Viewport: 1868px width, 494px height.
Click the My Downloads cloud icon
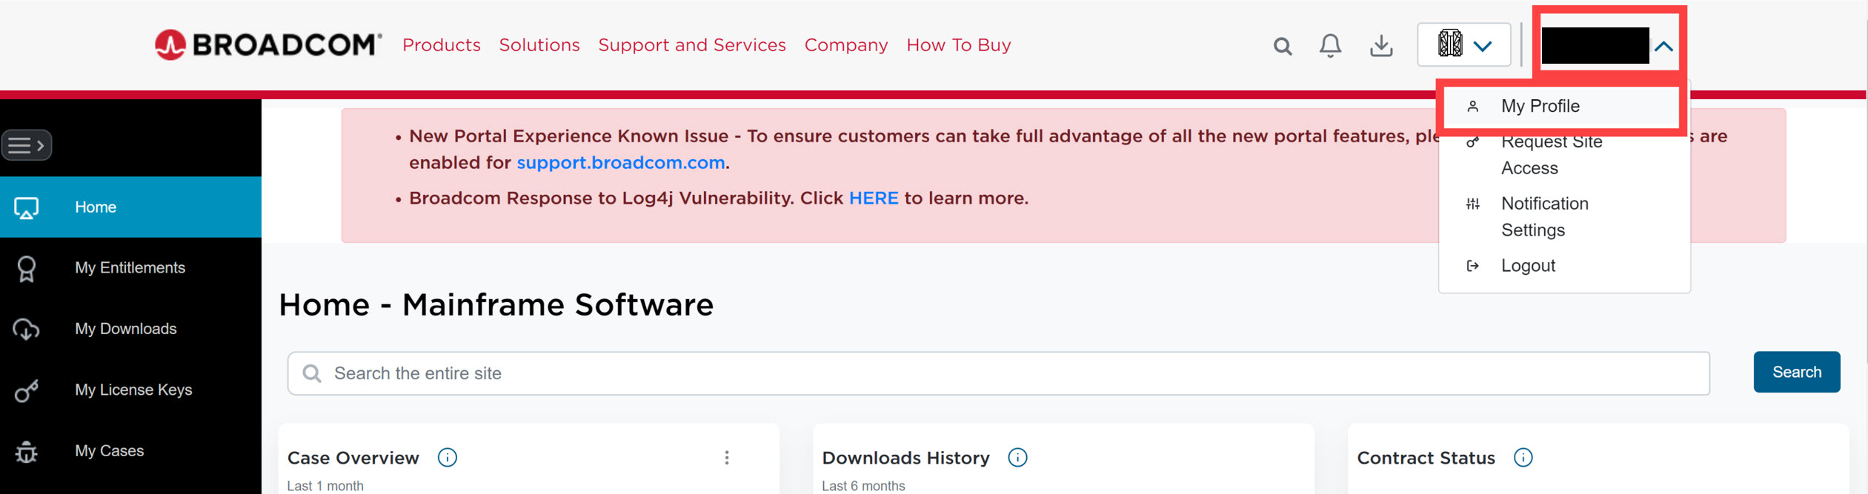[x=27, y=329]
